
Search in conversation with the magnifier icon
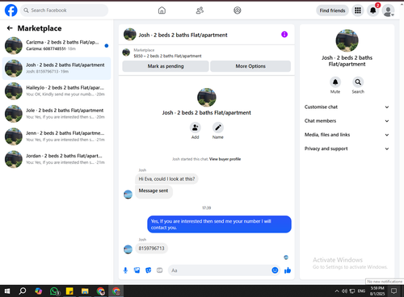tap(358, 82)
